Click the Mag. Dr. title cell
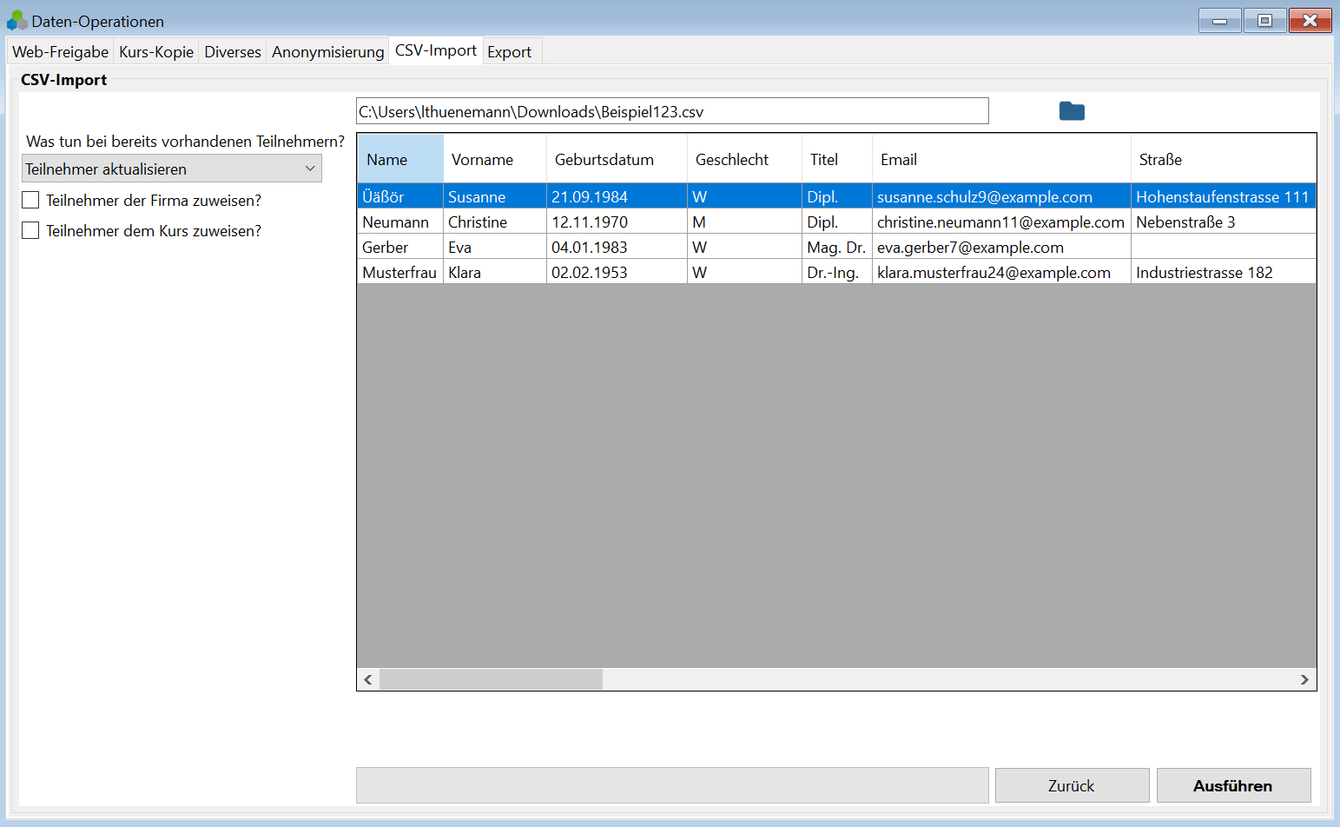The height and width of the screenshot is (827, 1340). 837,247
